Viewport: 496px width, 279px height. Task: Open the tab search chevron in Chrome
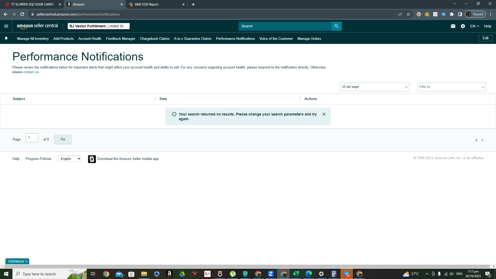tap(454, 4)
